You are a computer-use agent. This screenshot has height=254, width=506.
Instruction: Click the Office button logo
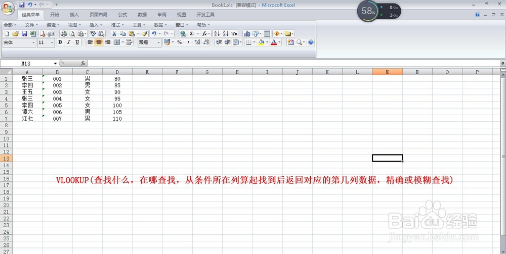[8, 8]
